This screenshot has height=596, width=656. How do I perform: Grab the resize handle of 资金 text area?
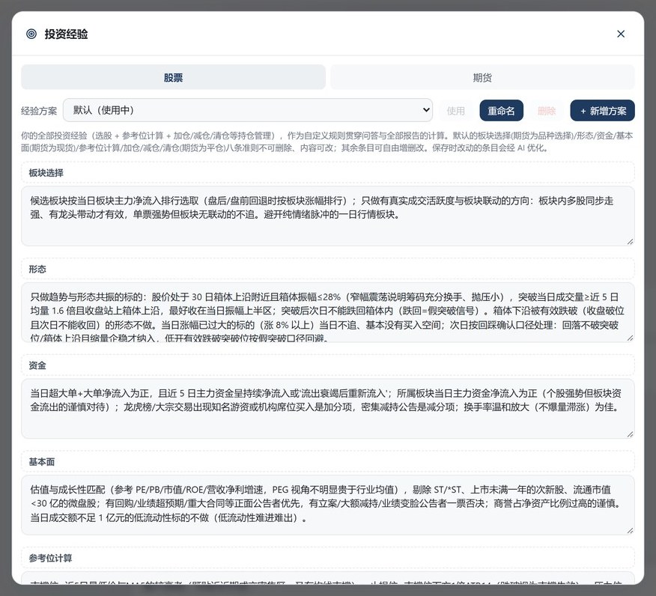coord(630,434)
